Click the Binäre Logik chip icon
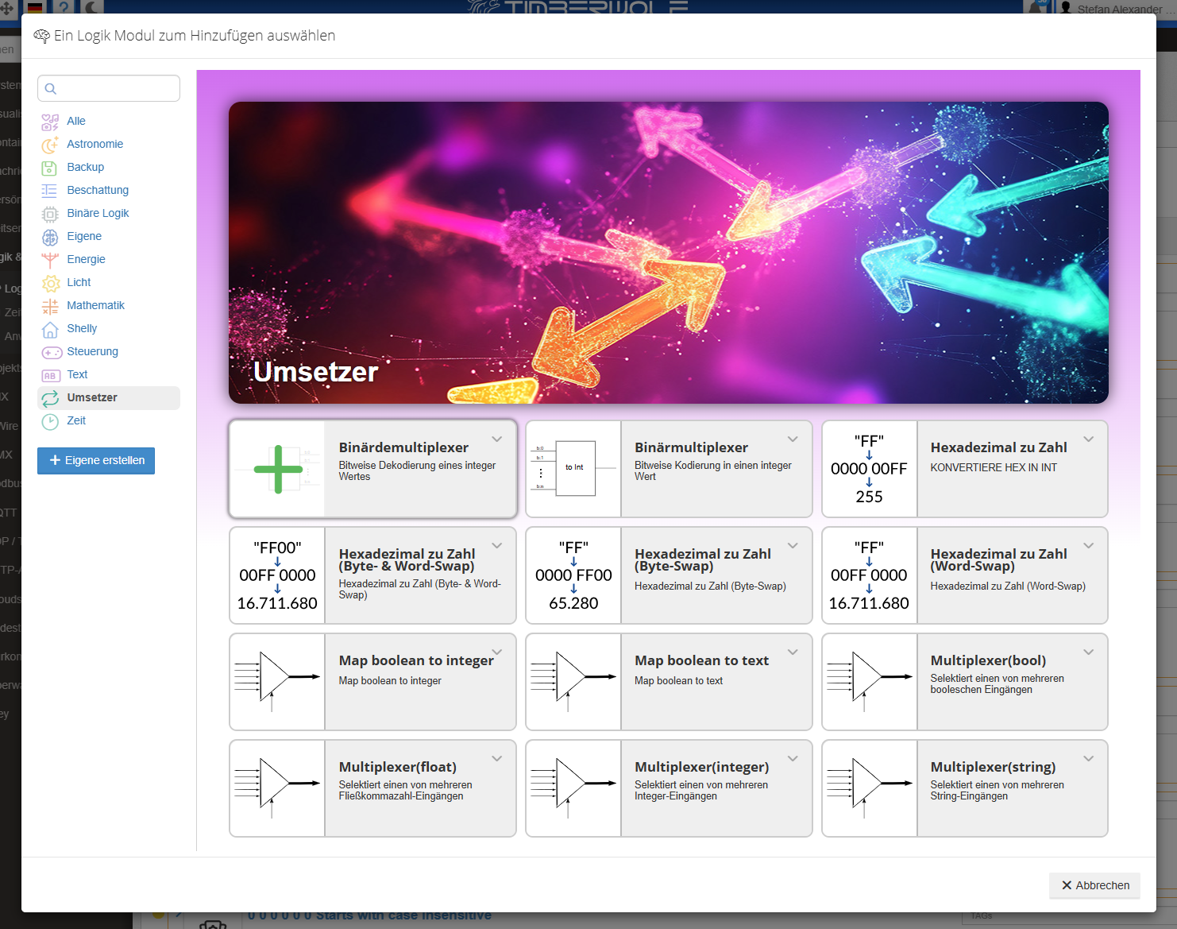This screenshot has height=929, width=1177. [50, 214]
